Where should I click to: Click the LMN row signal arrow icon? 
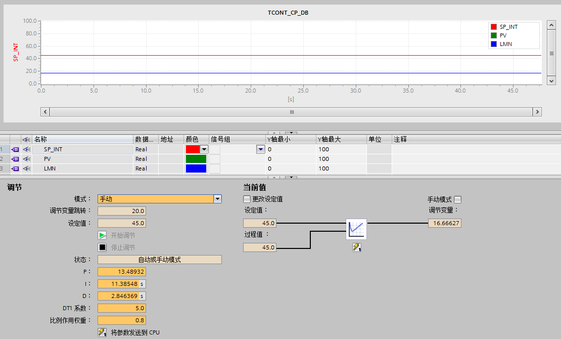27,169
